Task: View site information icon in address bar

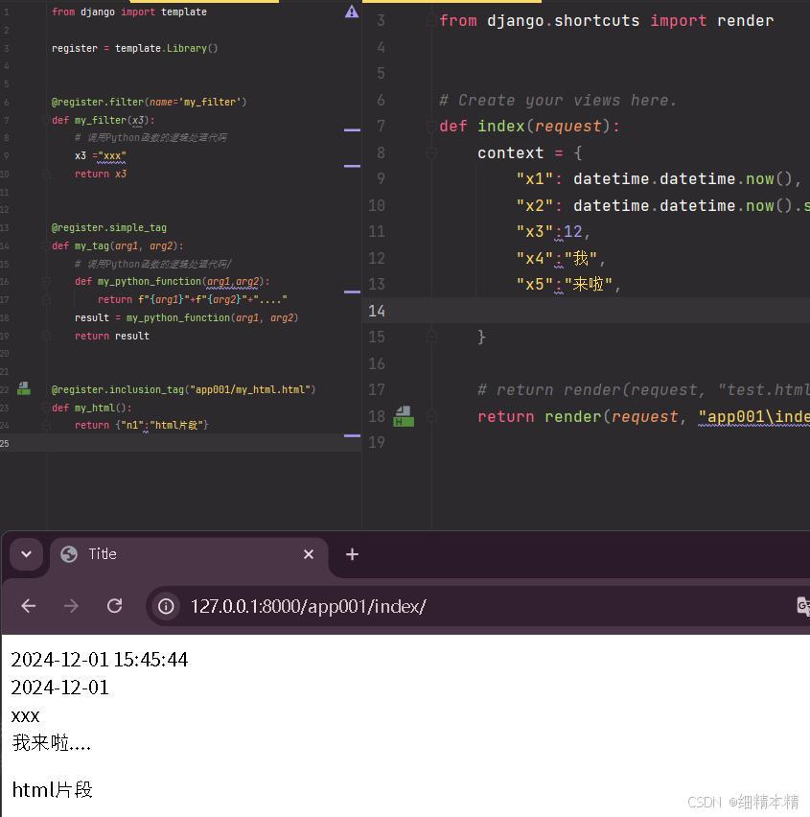Action: point(166,606)
